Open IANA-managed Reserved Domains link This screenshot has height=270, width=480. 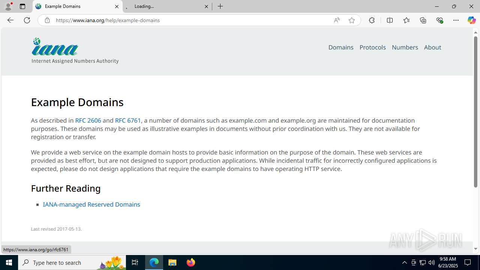[91, 204]
